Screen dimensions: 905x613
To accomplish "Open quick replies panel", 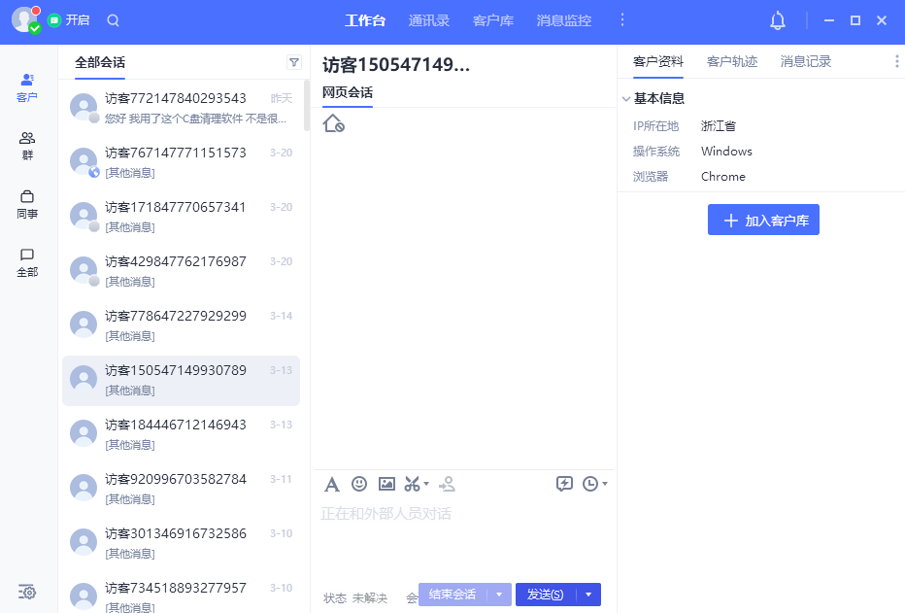I will 565,483.
